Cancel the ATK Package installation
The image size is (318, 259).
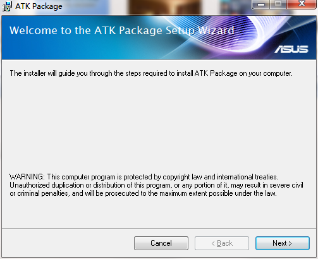point(161,243)
